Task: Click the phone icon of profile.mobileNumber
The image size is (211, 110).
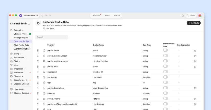Action: 44,56
